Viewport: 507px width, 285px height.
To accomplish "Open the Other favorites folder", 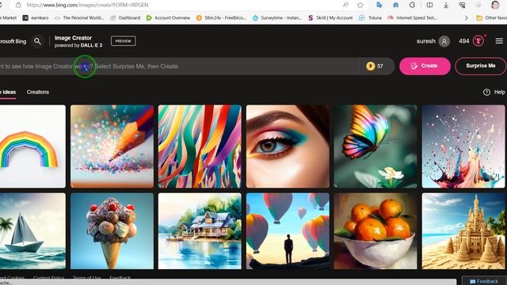I will [x=491, y=17].
